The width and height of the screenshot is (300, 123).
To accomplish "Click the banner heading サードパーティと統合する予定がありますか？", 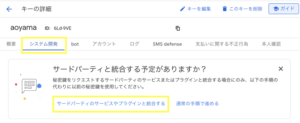I will tap(129, 69).
